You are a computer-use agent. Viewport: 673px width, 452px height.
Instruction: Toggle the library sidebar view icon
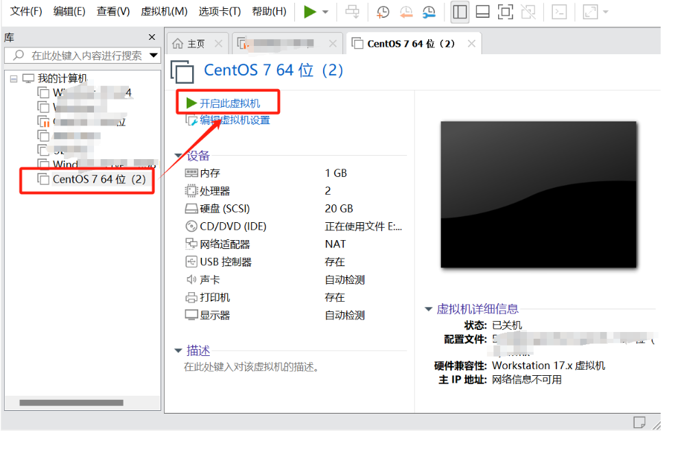[x=460, y=12]
